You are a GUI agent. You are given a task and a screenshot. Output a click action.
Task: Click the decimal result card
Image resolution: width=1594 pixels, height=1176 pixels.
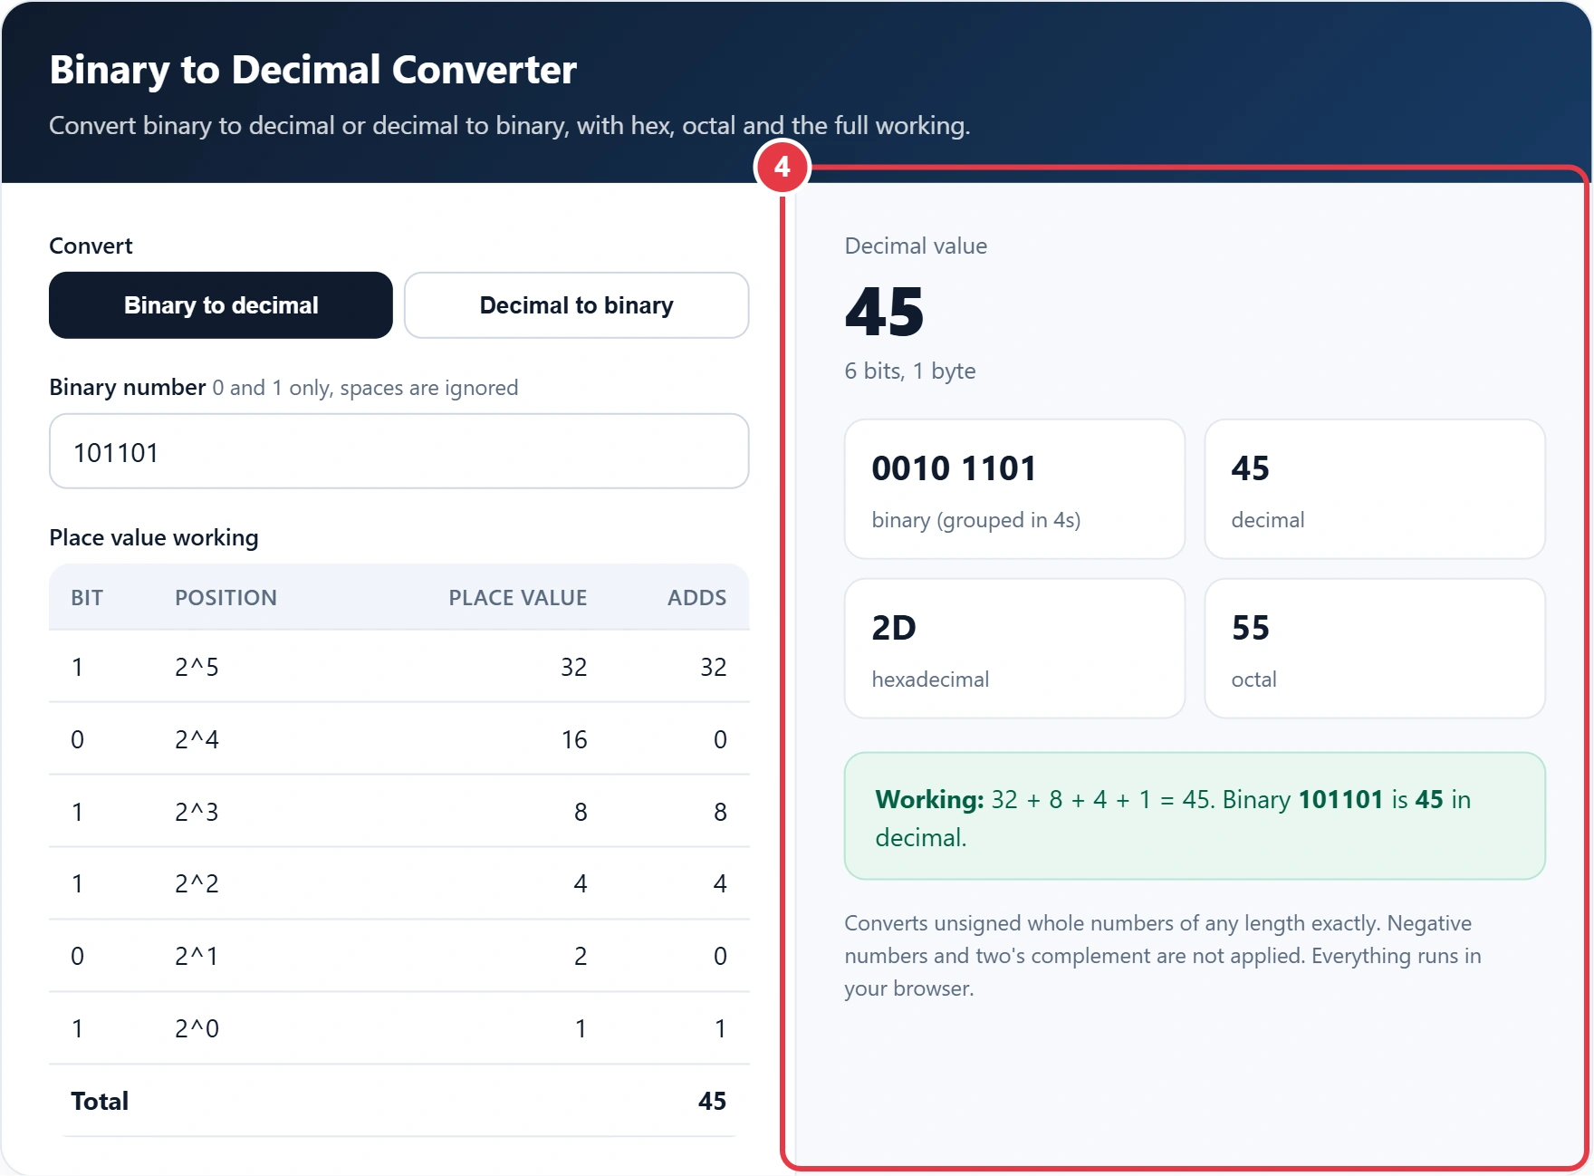click(x=1375, y=489)
